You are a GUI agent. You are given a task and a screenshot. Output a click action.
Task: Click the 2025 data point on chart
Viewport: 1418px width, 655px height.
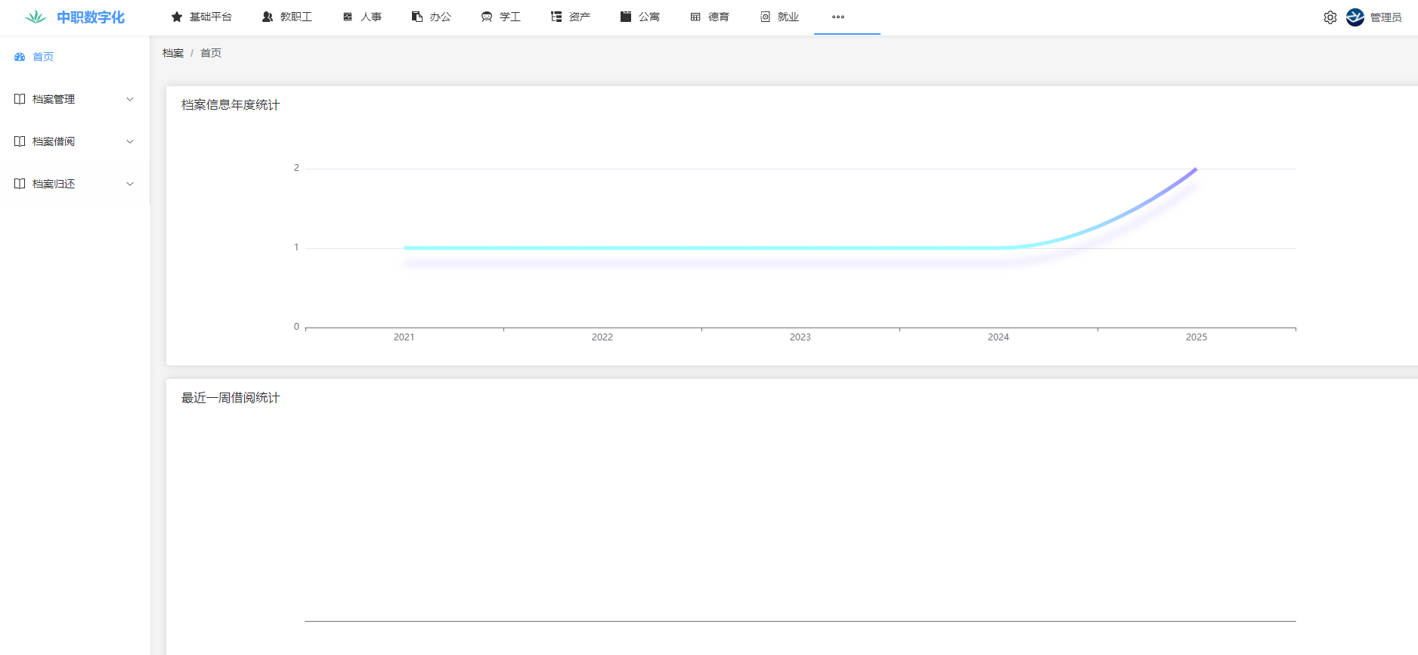1196,169
